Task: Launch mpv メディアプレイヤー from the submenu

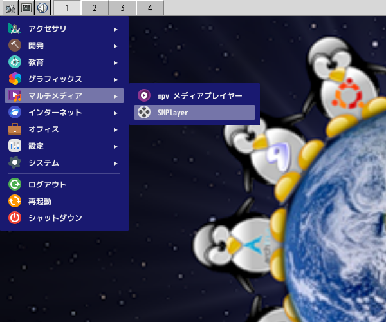Action: click(194, 95)
